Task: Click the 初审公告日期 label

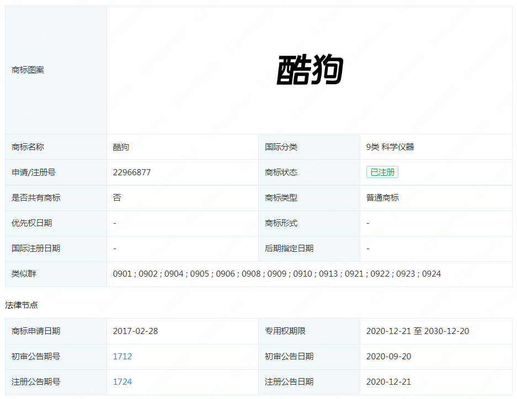Action: pos(289,356)
